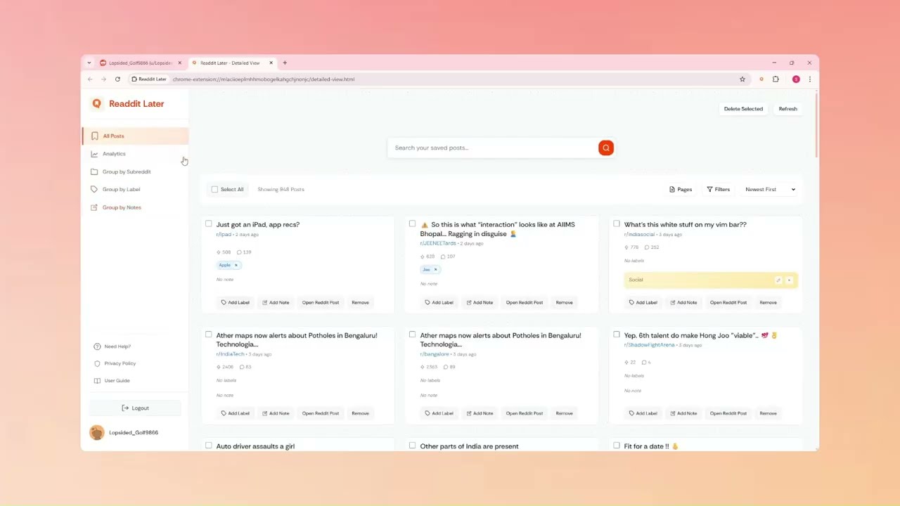Open Reddit Post for AIIMS Bhopal post
The width and height of the screenshot is (900, 506).
pyautogui.click(x=525, y=303)
